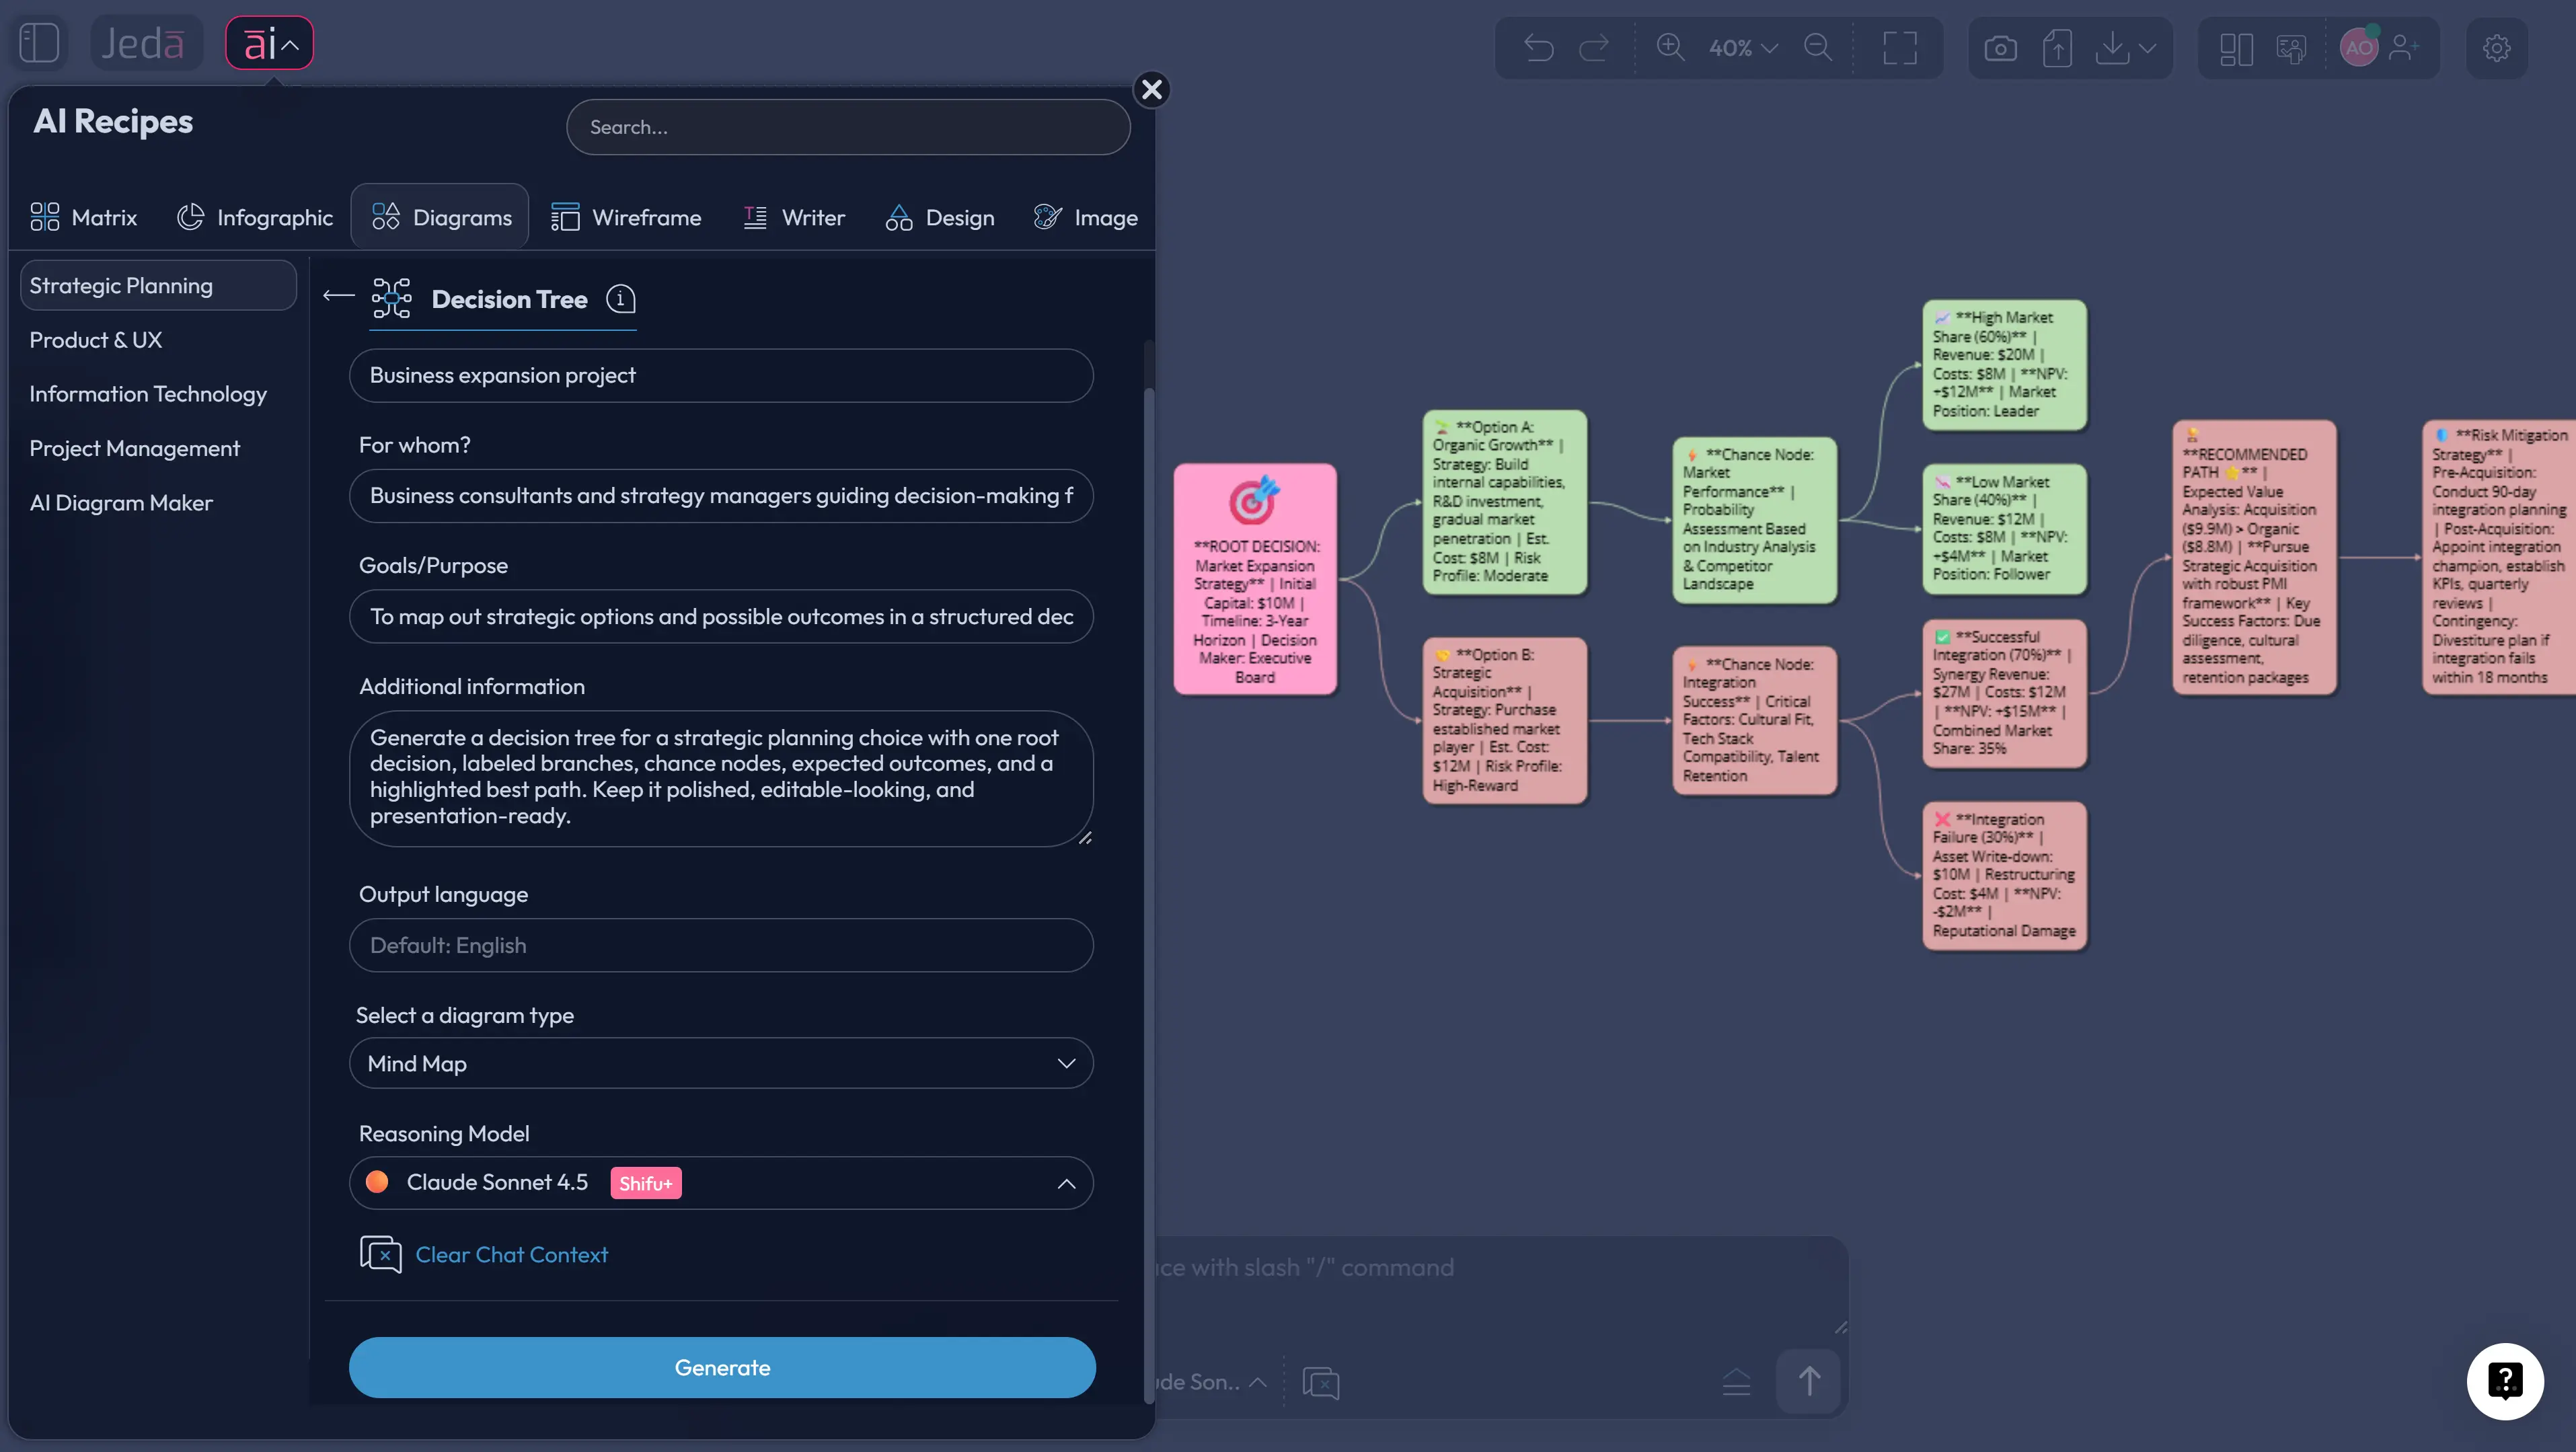View Decision Tree info tooltip

[x=620, y=299]
